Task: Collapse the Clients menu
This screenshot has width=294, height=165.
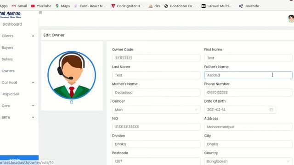Action: point(18,36)
